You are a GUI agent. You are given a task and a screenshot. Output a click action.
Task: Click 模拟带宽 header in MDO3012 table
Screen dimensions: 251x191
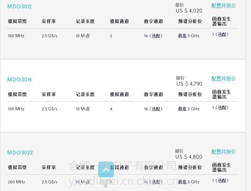click(17, 21)
